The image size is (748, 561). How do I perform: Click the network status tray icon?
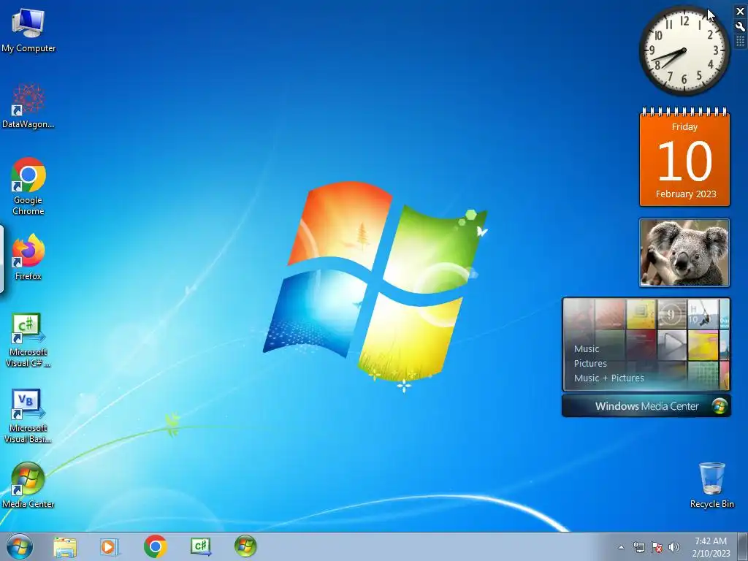point(638,547)
